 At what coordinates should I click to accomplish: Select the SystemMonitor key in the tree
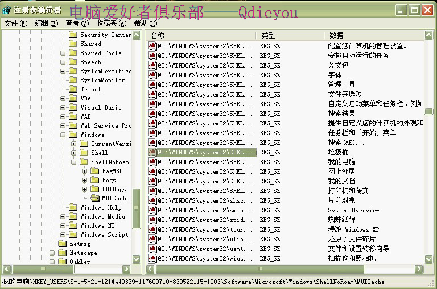pos(102,80)
